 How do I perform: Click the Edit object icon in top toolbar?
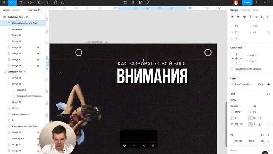(x=125, y=3)
